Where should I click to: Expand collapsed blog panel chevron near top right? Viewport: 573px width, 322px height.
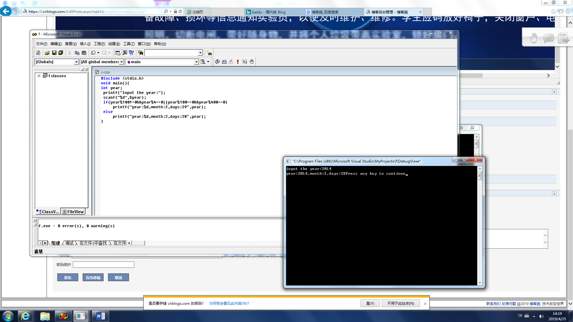click(x=554, y=92)
